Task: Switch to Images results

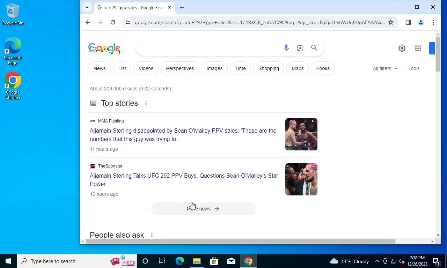Action: click(214, 68)
